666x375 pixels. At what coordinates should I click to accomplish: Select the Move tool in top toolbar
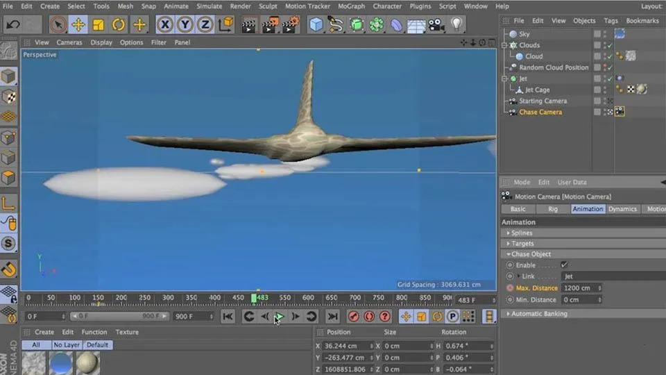point(78,25)
